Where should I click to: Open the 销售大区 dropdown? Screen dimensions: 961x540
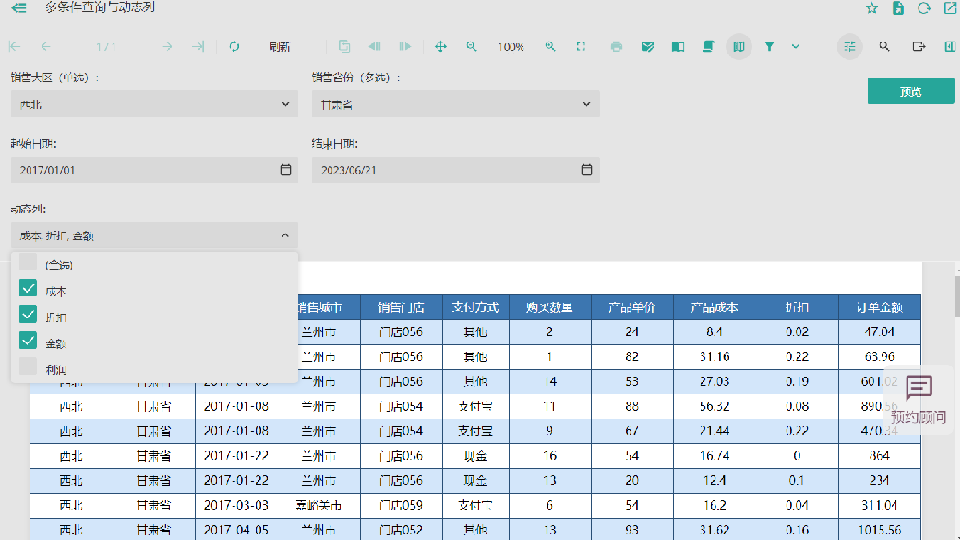(154, 104)
